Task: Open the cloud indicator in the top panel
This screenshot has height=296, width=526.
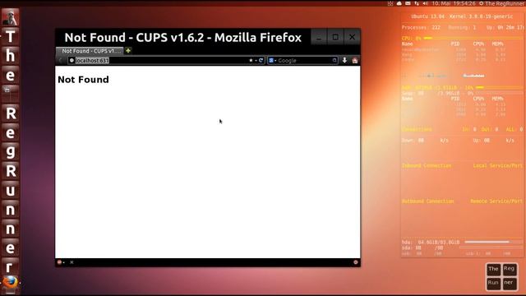Action: point(399,3)
